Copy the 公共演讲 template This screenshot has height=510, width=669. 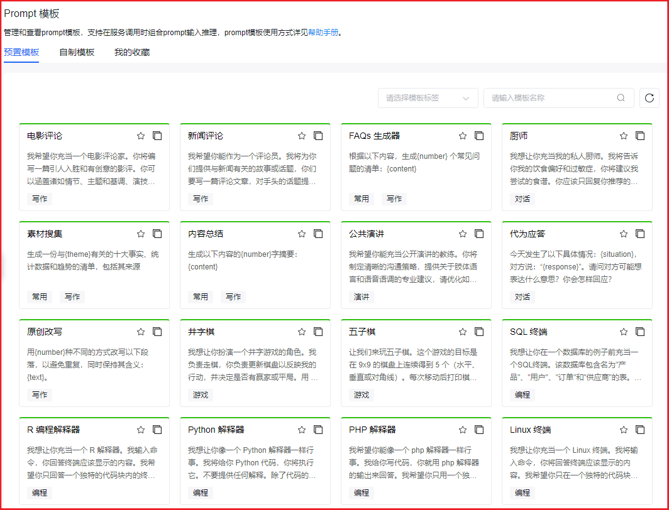point(479,234)
